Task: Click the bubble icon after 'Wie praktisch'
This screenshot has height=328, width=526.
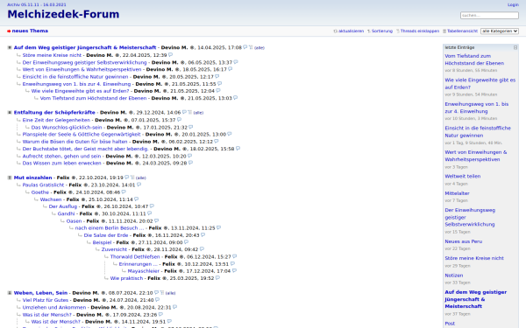Action: 217,278
